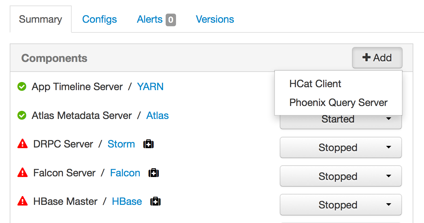The height and width of the screenshot is (223, 424).
Task: Select HCat Client from the Add menu
Action: [315, 84]
